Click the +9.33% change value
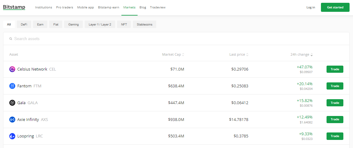 pos(306,134)
